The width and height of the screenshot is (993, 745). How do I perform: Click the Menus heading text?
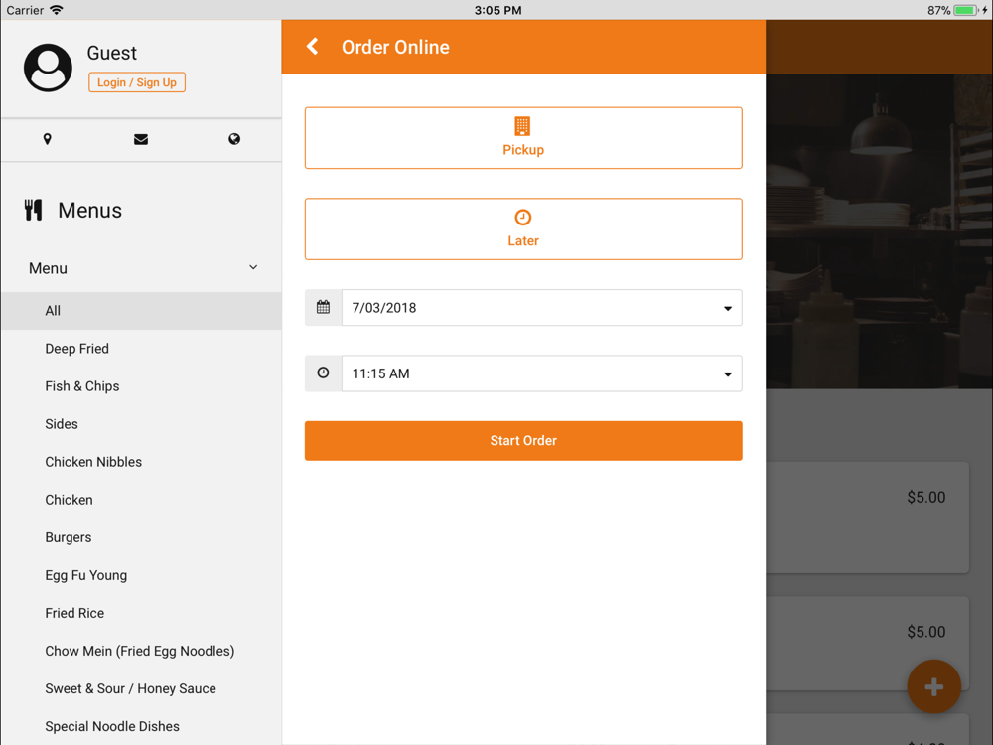pos(90,211)
